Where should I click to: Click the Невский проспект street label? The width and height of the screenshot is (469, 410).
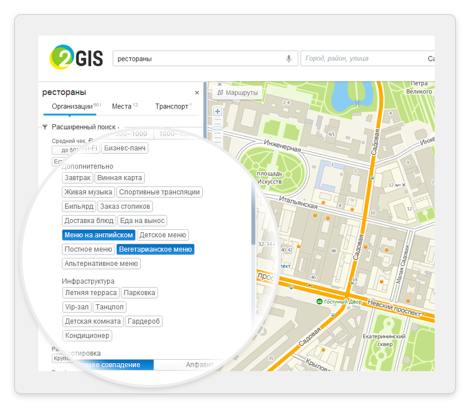pos(394,308)
